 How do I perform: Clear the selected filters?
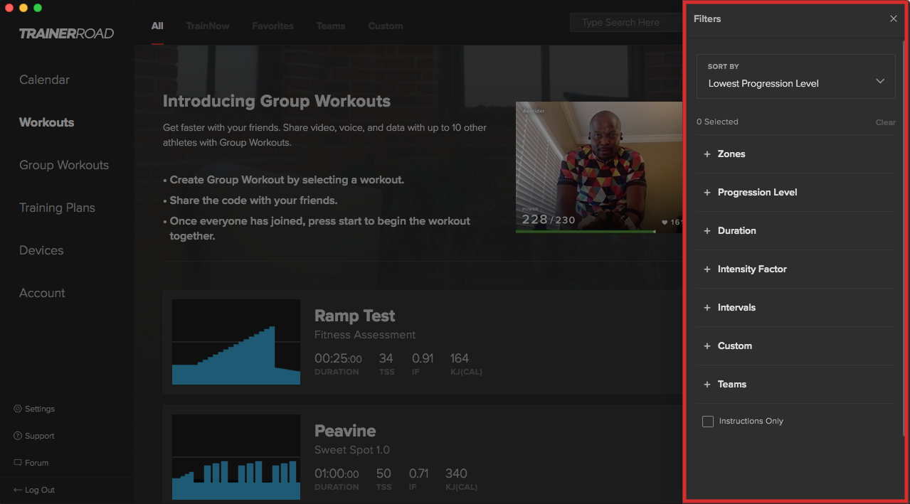click(885, 122)
